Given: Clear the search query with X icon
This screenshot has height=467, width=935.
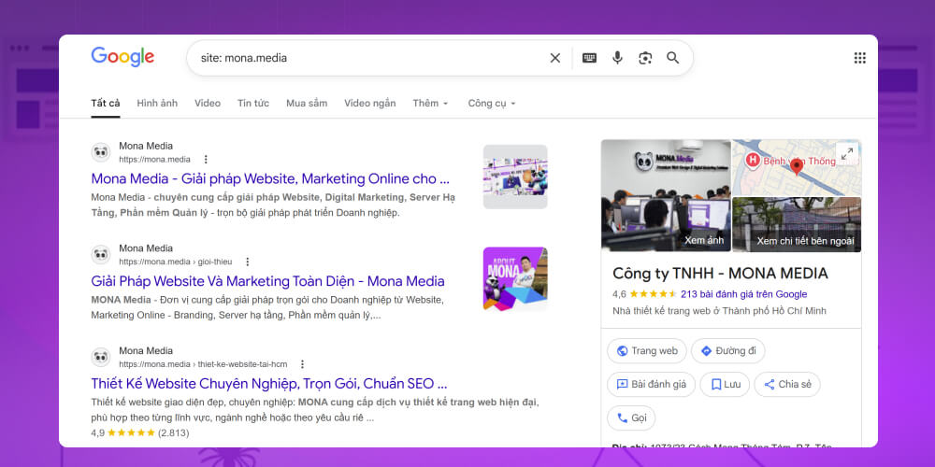Looking at the screenshot, I should coord(555,58).
